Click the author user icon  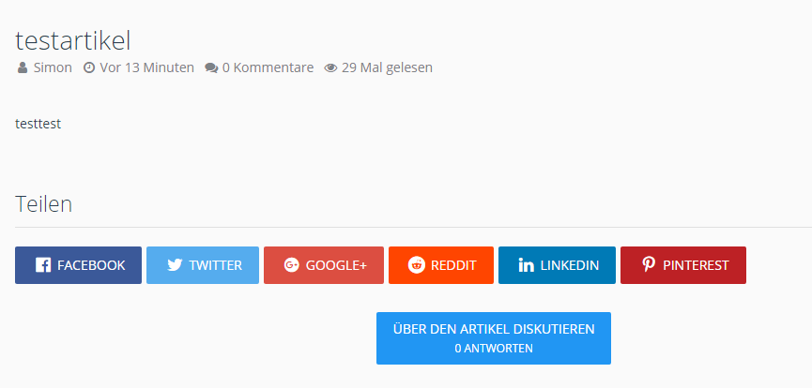[x=23, y=67]
